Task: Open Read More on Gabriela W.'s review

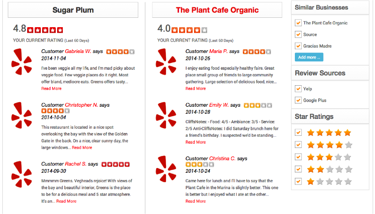Action: click(51, 89)
